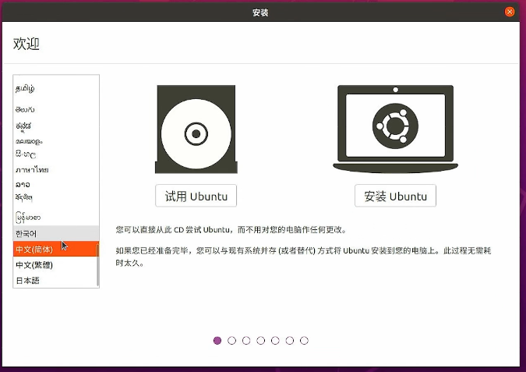The image size is (526, 372).
Task: Select ລາວ (Lao) language entry
Action: pyautogui.click(x=55, y=184)
